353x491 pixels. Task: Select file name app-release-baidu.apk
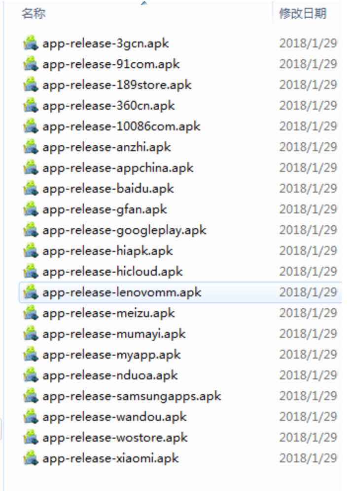point(108,189)
